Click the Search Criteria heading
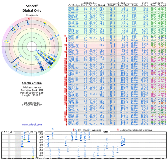The height and width of the screenshot is (160, 168). [x=32, y=83]
